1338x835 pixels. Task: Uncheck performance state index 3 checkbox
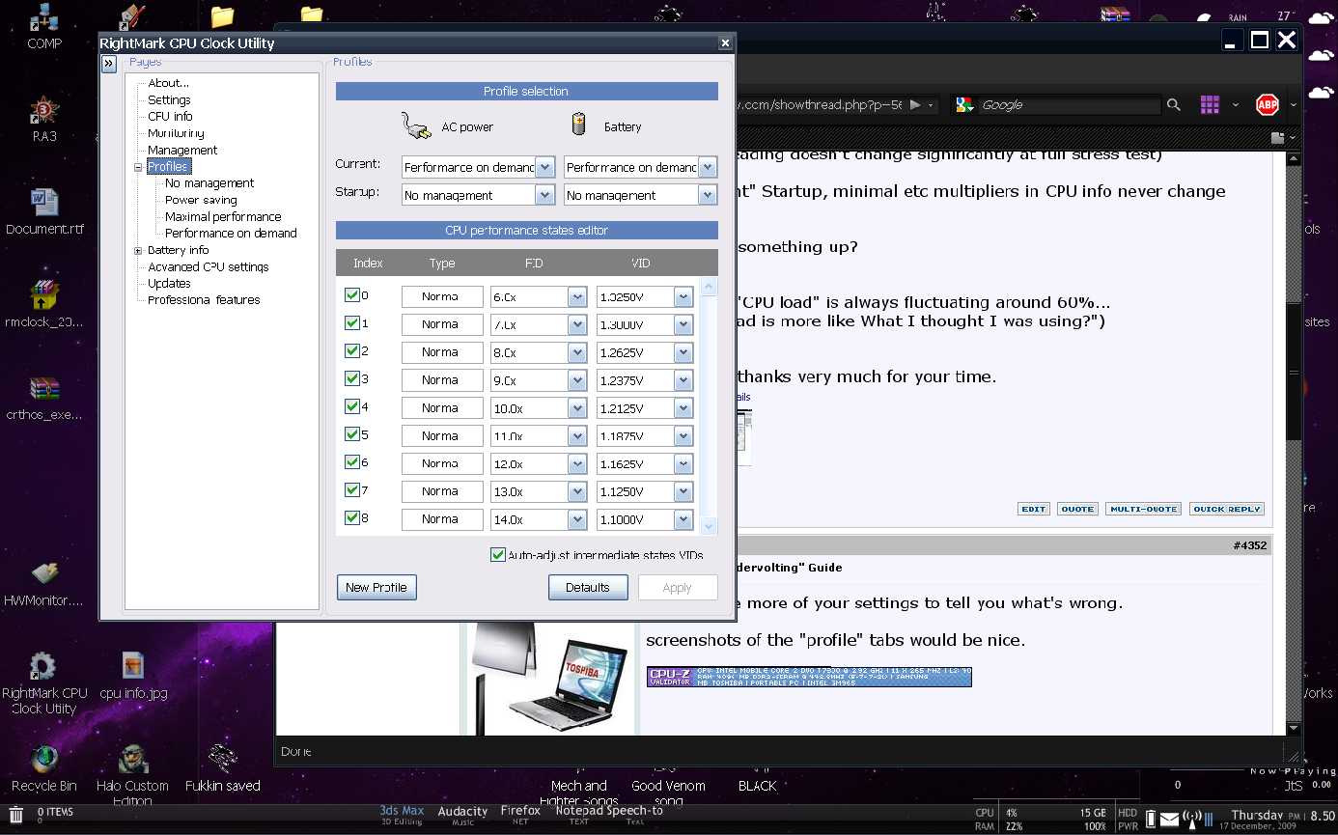pyautogui.click(x=352, y=379)
